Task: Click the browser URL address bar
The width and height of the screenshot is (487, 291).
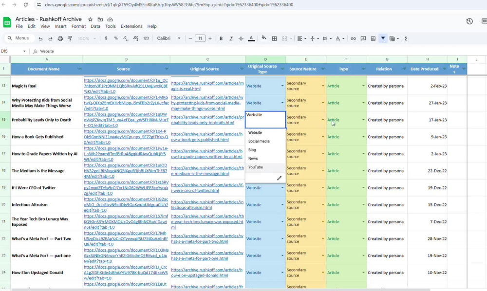Action: 169,5
